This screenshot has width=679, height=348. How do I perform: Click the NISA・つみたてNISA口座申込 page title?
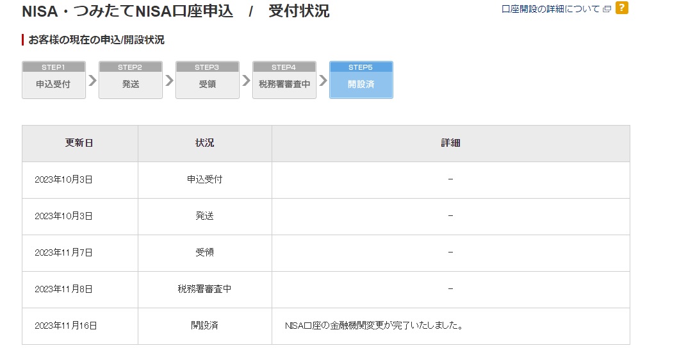coord(127,12)
